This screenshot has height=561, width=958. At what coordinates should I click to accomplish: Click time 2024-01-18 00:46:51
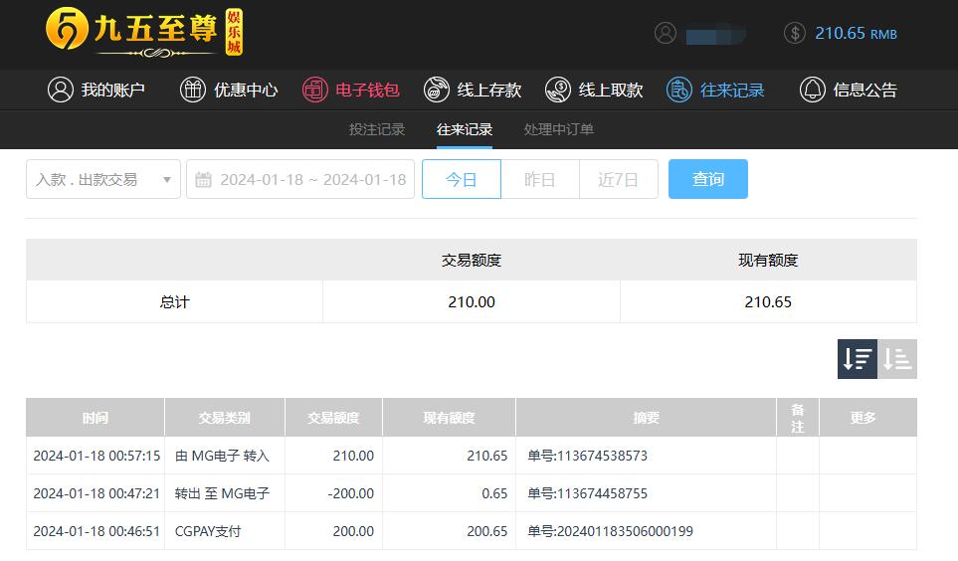coord(96,532)
